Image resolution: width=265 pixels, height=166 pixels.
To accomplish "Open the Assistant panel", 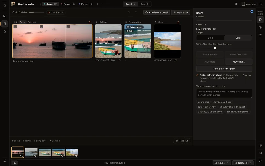I will [248, 4].
